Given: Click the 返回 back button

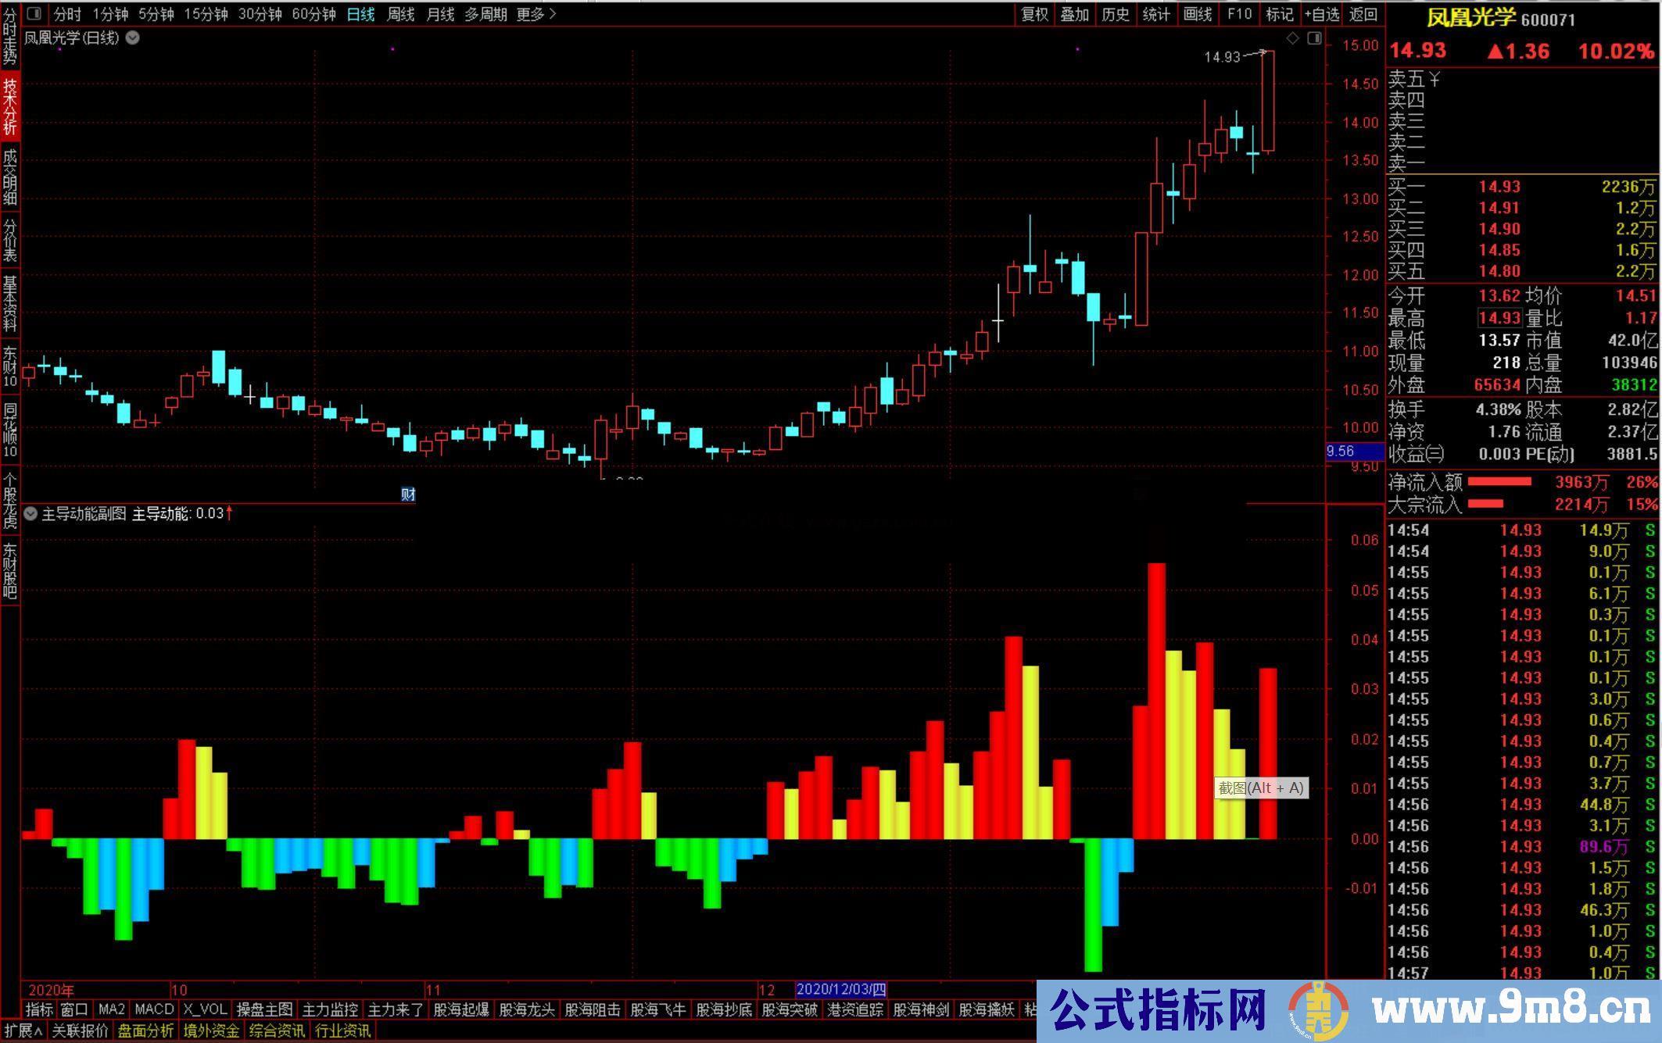Looking at the screenshot, I should [x=1363, y=14].
